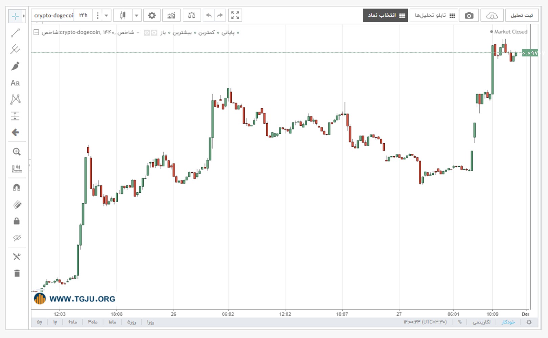The image size is (548, 338).
Task: Open the تابلو تحلیل‌ها button
Action: point(434,16)
